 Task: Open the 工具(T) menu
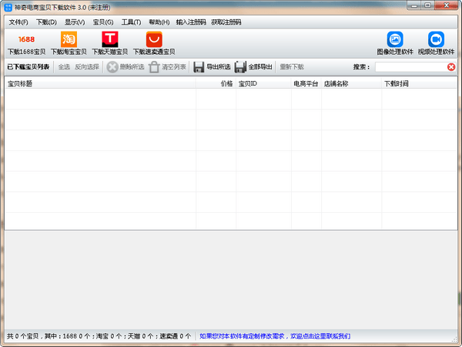point(131,22)
